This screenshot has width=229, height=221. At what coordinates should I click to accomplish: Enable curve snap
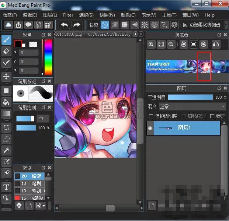point(164,25)
